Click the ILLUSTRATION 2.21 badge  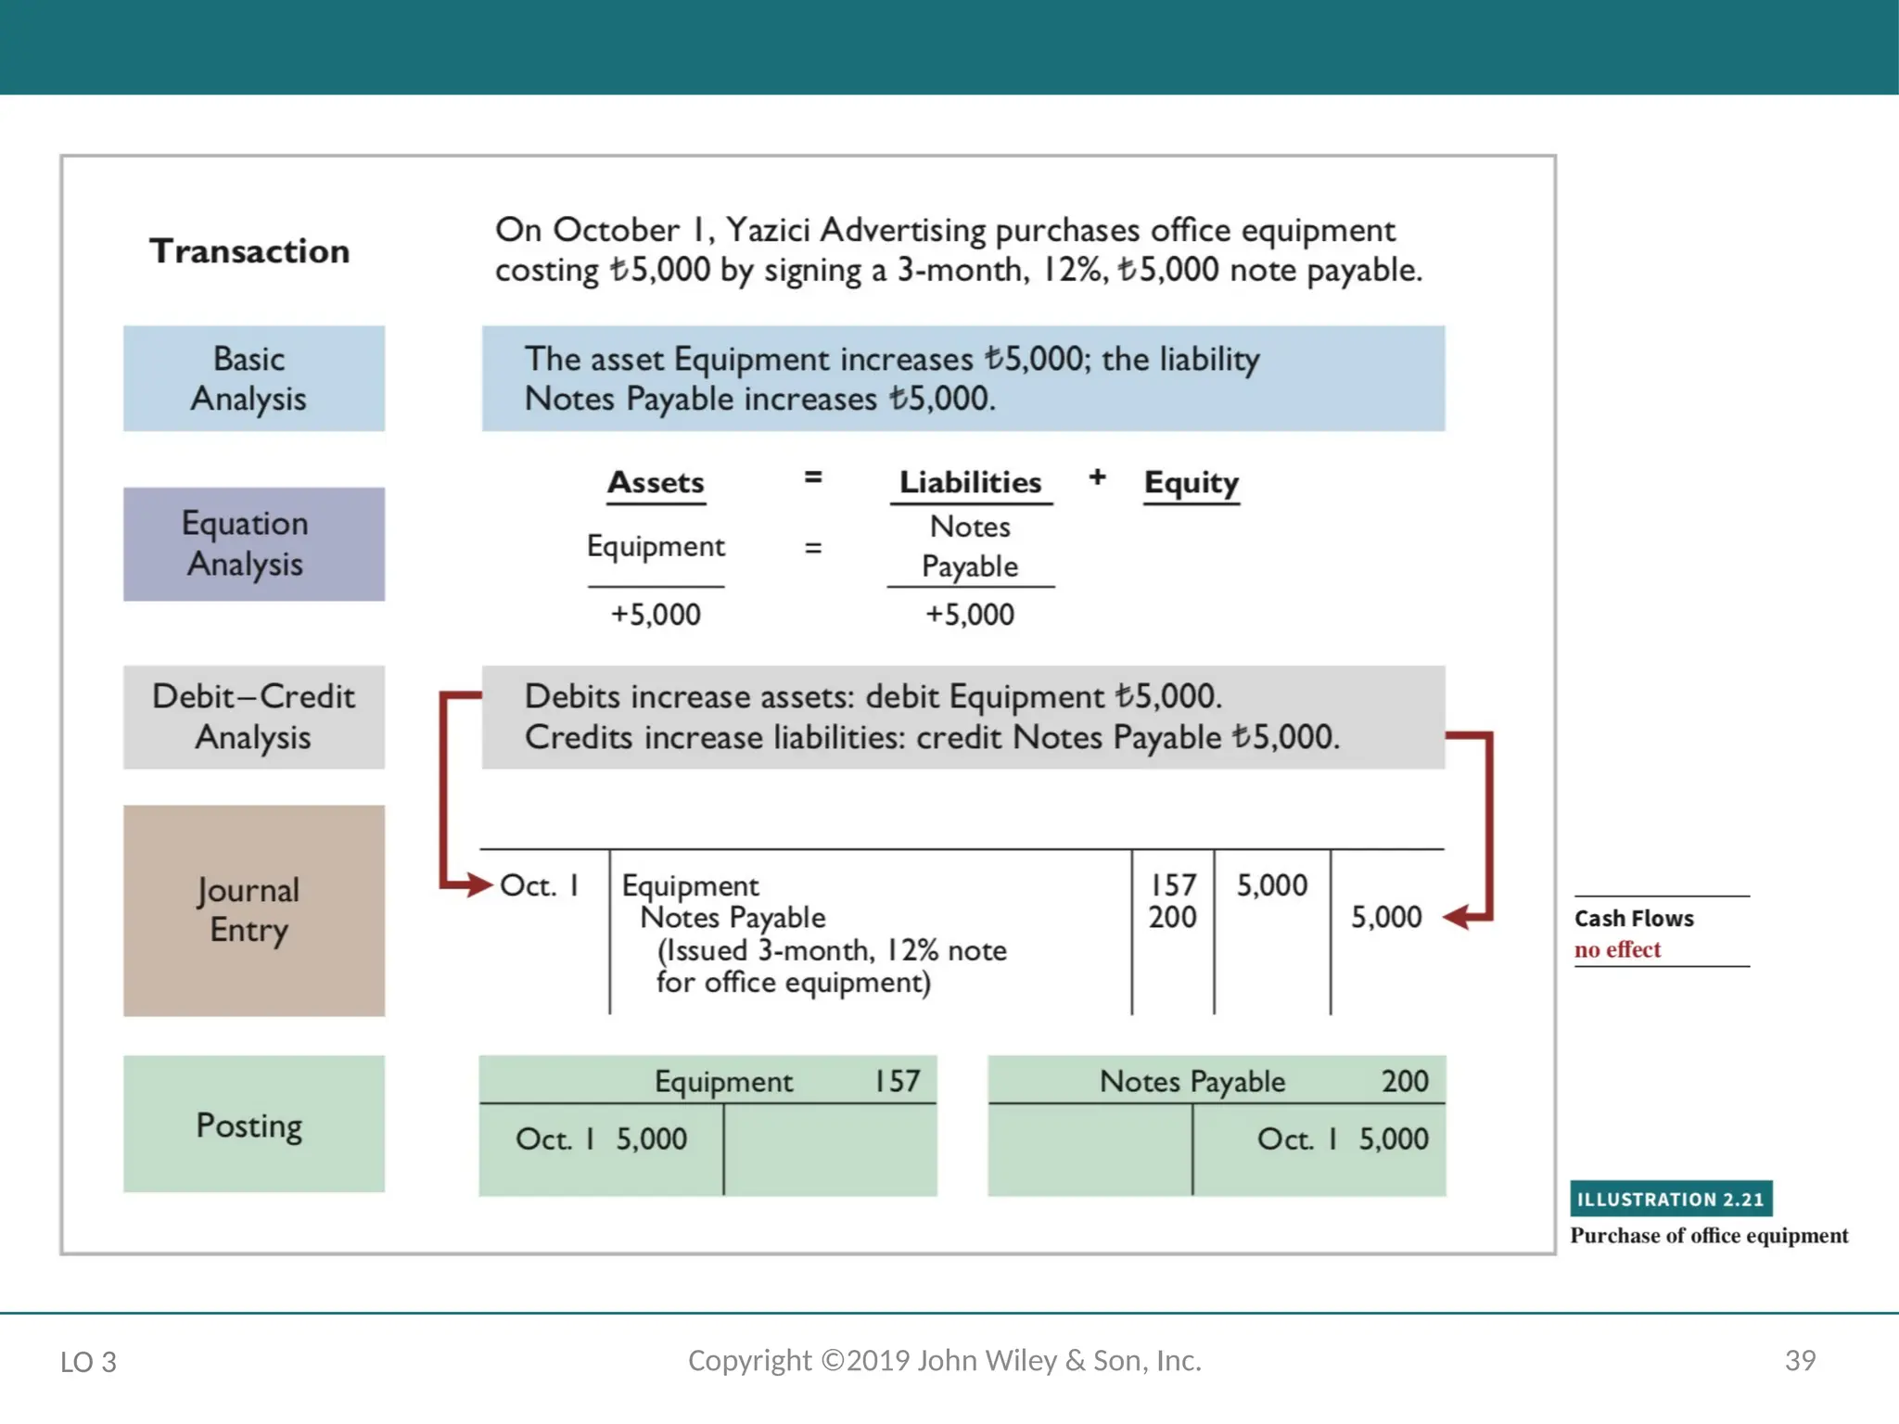tap(1670, 1199)
